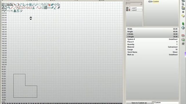Screen dimensions: 186x104
Task: Select the move four-arrows tool
Action: (55, 5)
